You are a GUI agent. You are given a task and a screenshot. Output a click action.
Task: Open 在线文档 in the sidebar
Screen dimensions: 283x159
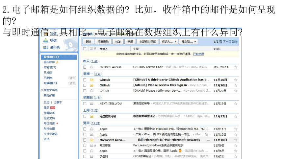(x=49, y=118)
